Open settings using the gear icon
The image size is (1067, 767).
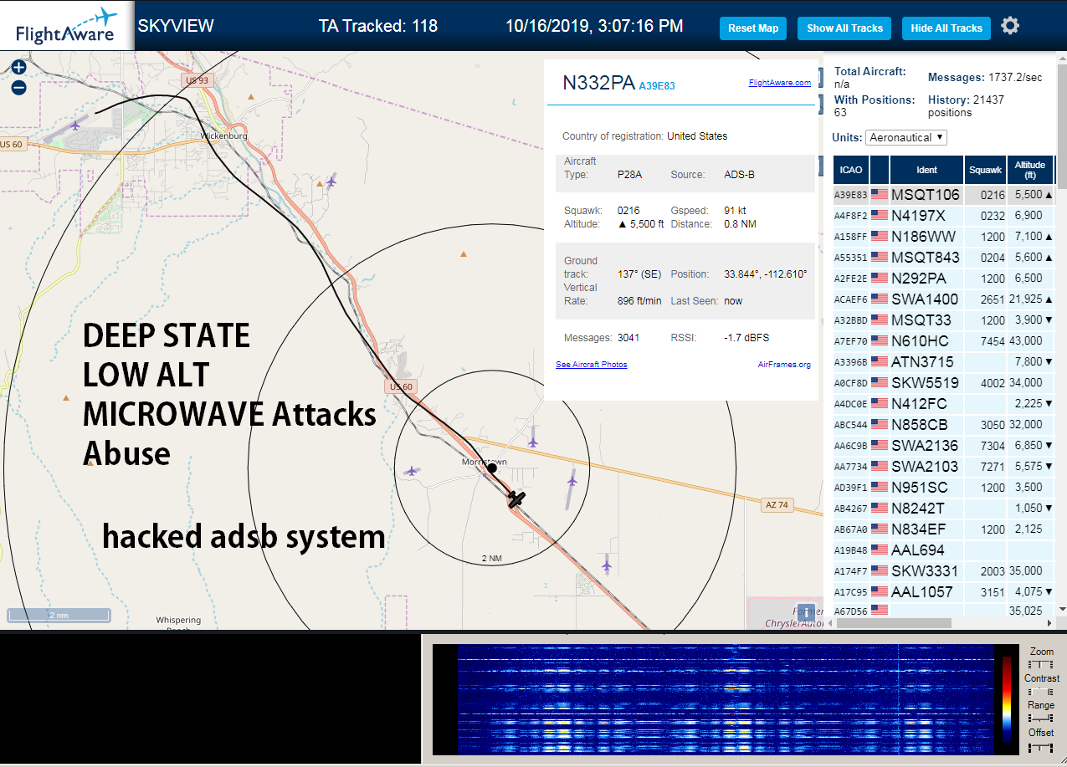click(1010, 26)
